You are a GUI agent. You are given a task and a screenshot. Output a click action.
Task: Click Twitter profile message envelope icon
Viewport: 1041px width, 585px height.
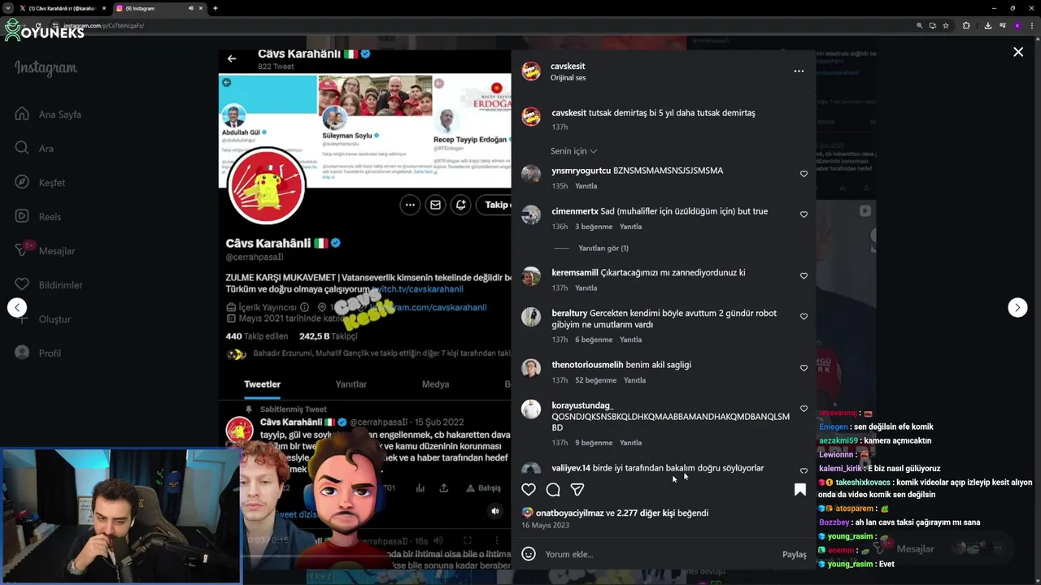435,205
